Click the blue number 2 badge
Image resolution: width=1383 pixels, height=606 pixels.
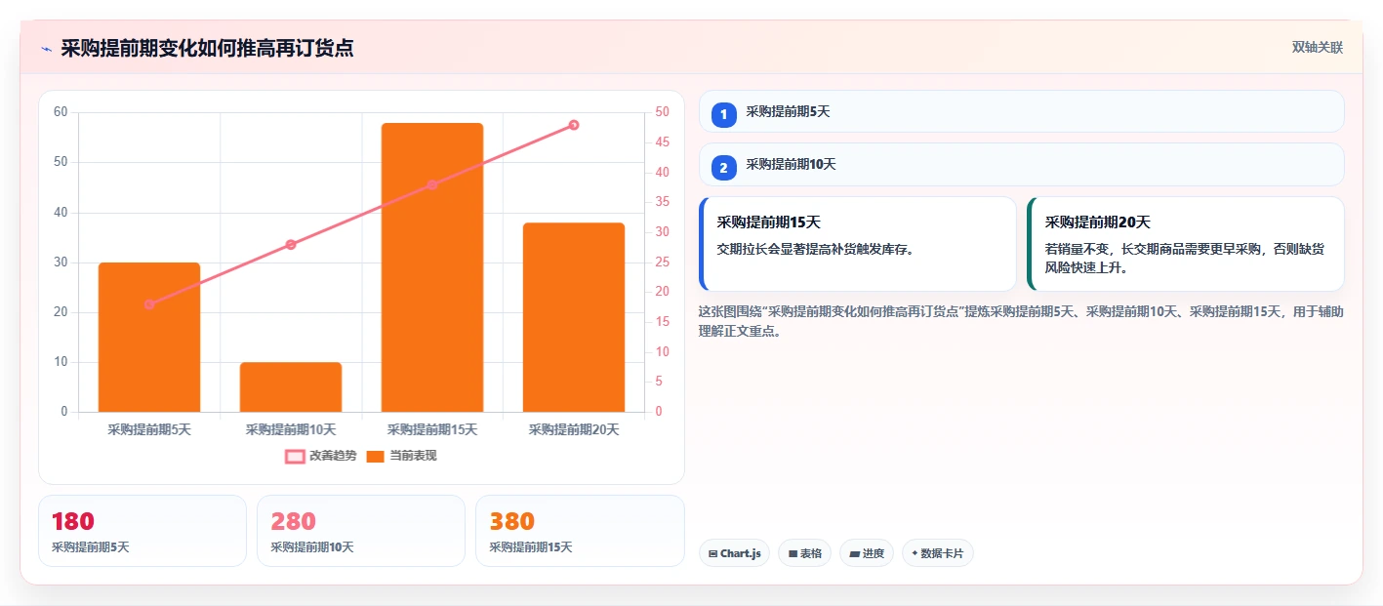click(x=724, y=168)
